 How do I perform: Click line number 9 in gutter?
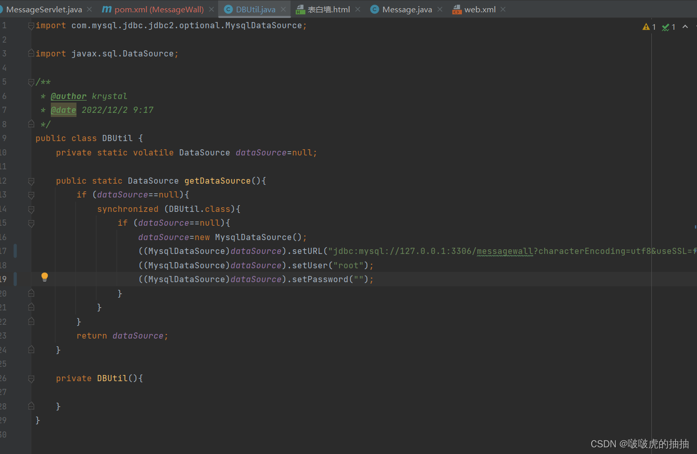tap(4, 138)
